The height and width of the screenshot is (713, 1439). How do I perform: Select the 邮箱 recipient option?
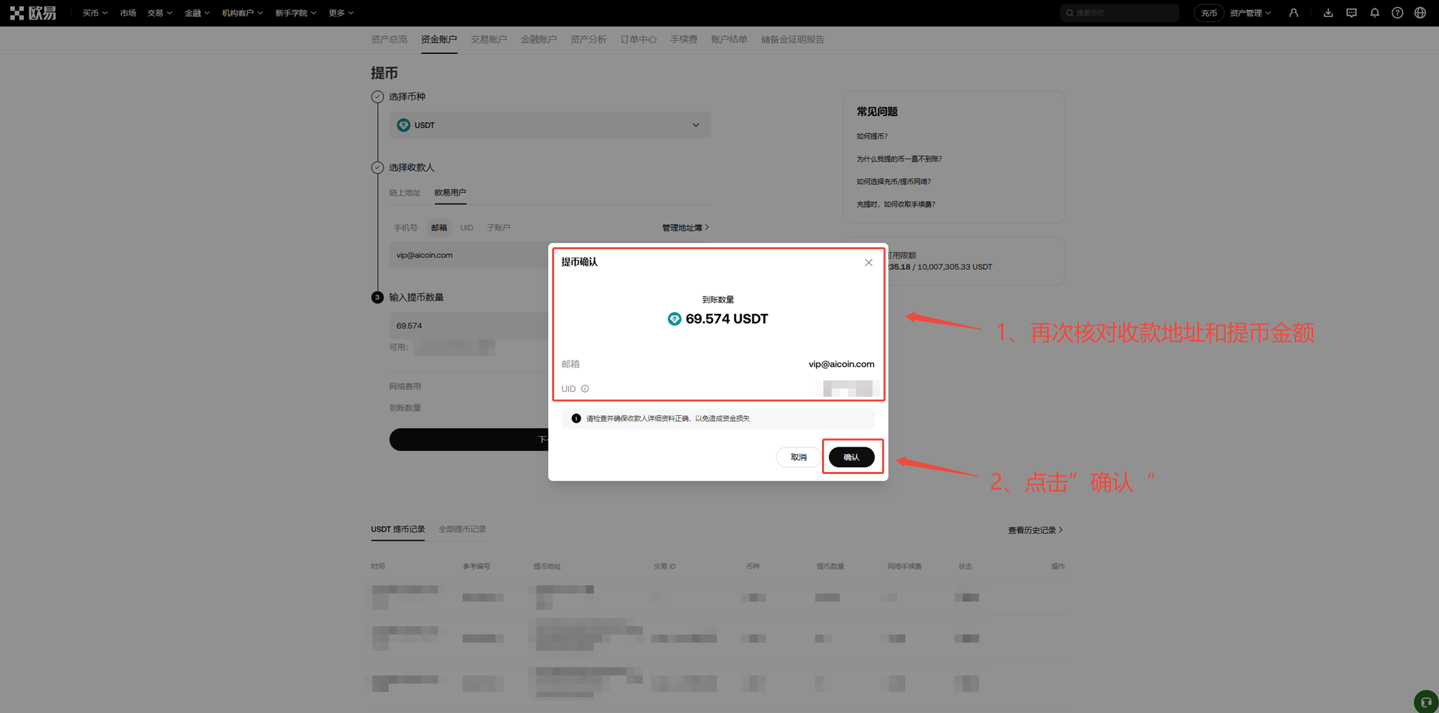[x=439, y=227]
